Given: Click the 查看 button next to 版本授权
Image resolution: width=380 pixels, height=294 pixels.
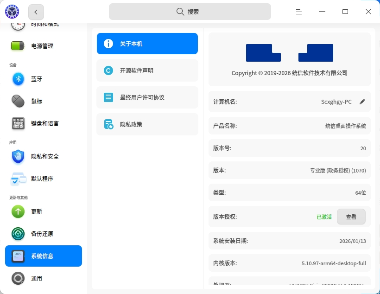Looking at the screenshot, I should (351, 217).
